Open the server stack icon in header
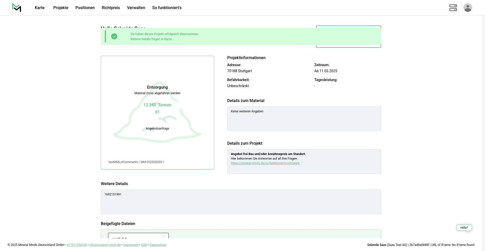485x251 pixels. coord(453,8)
